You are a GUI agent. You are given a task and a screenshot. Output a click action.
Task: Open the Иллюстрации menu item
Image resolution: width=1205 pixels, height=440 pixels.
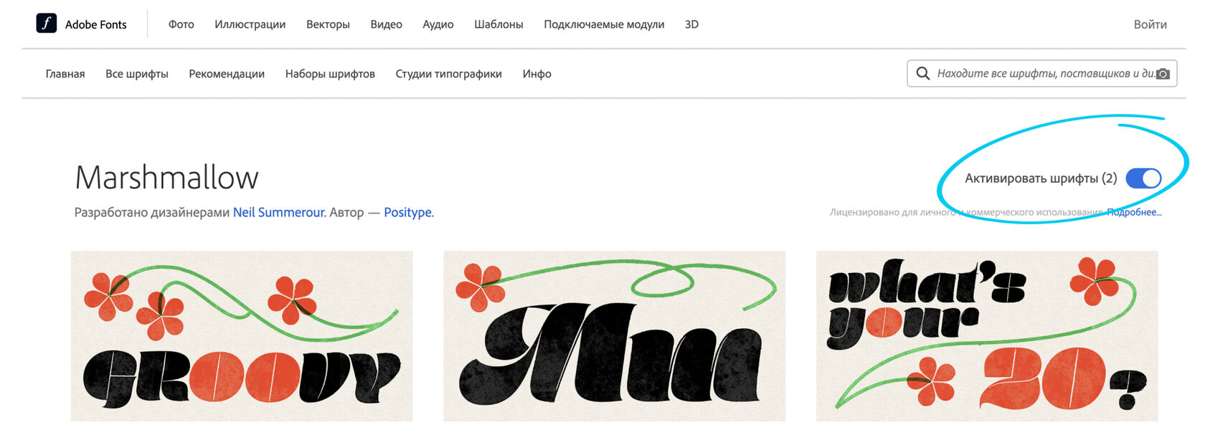point(250,24)
